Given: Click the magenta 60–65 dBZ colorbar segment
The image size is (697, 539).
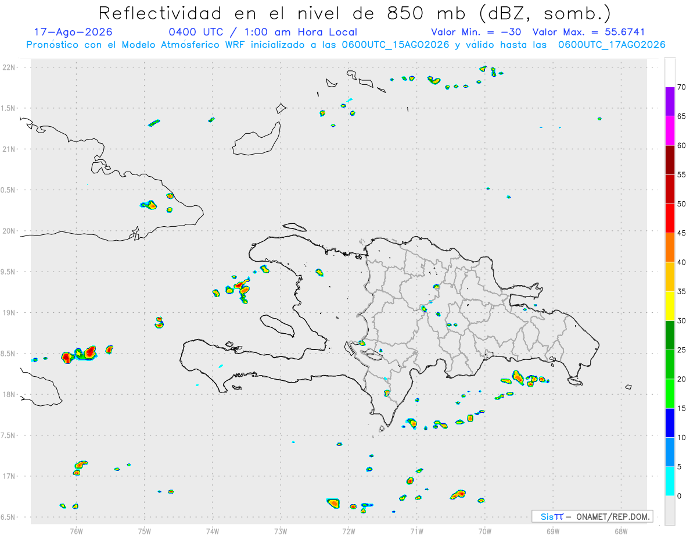Looking at the screenshot, I should pos(670,131).
